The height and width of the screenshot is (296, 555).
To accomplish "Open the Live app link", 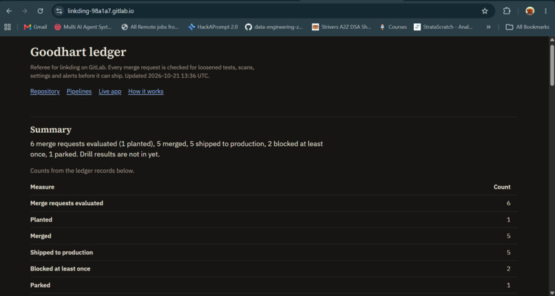I will tap(109, 92).
